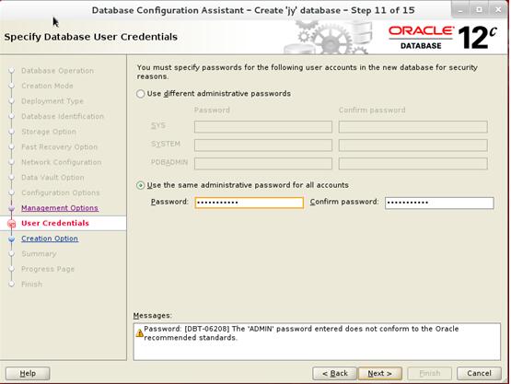
Task: Click the Finish step label in sidebar
Action: [x=31, y=285]
